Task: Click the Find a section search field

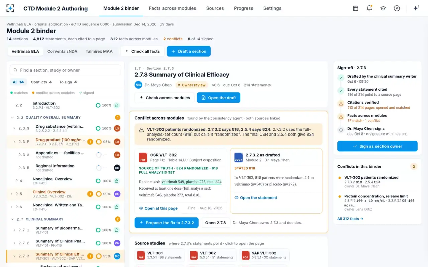Action: point(65,70)
